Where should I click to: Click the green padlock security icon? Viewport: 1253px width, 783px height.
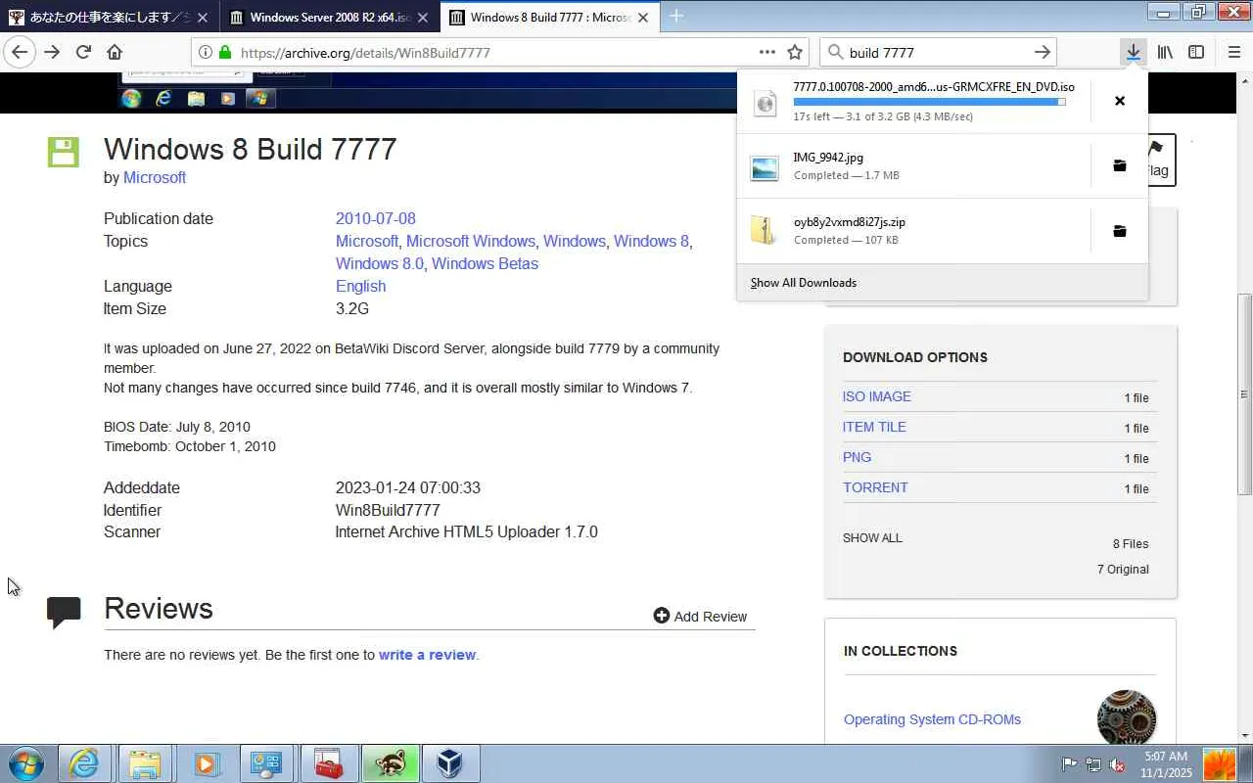click(225, 52)
